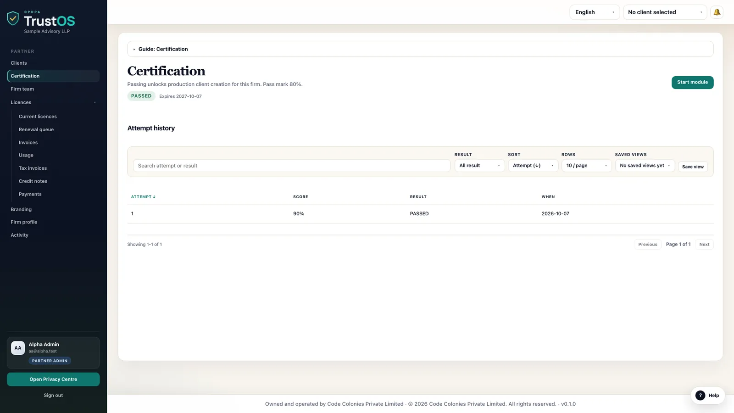Open Usage under Licences
The image size is (734, 413).
pos(26,156)
